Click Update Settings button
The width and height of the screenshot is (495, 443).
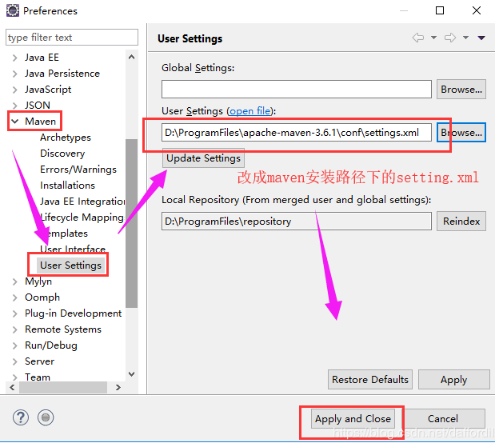(203, 158)
